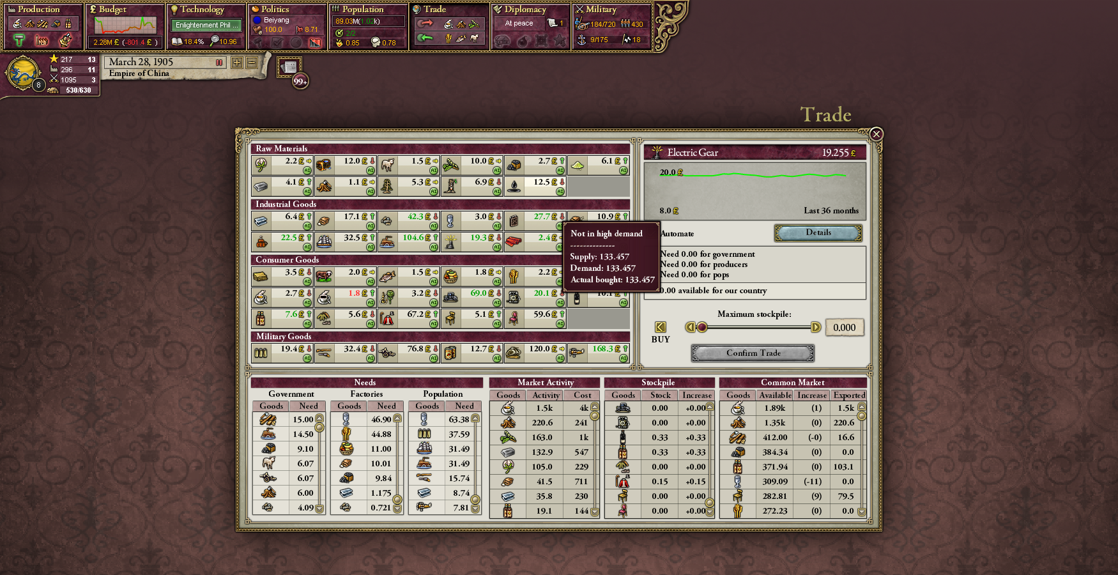Image resolution: width=1118 pixels, height=575 pixels.
Task: Toggle the game pause button beside date
Action: click(x=219, y=63)
